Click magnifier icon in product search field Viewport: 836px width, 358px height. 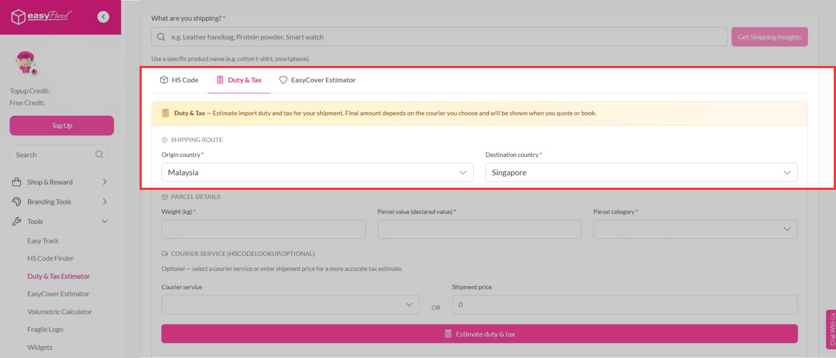coord(161,37)
